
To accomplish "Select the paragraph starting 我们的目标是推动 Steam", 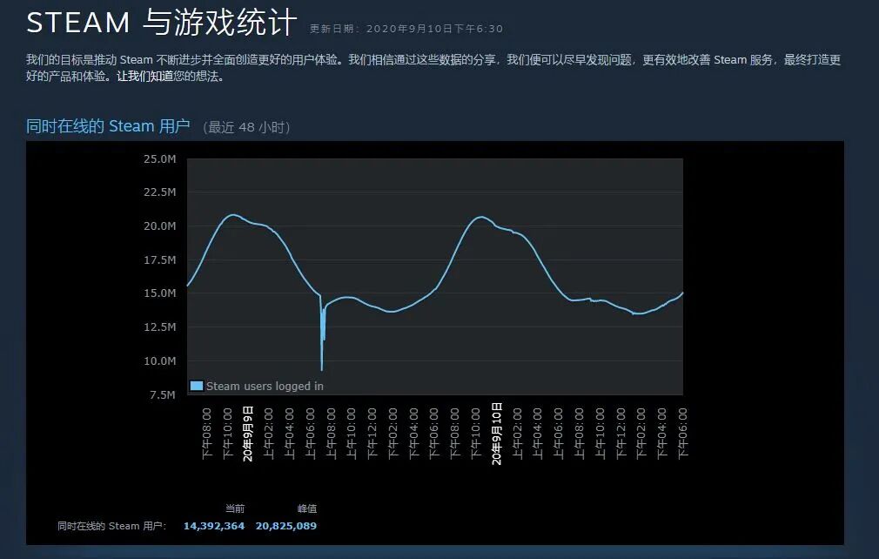I will [x=433, y=68].
